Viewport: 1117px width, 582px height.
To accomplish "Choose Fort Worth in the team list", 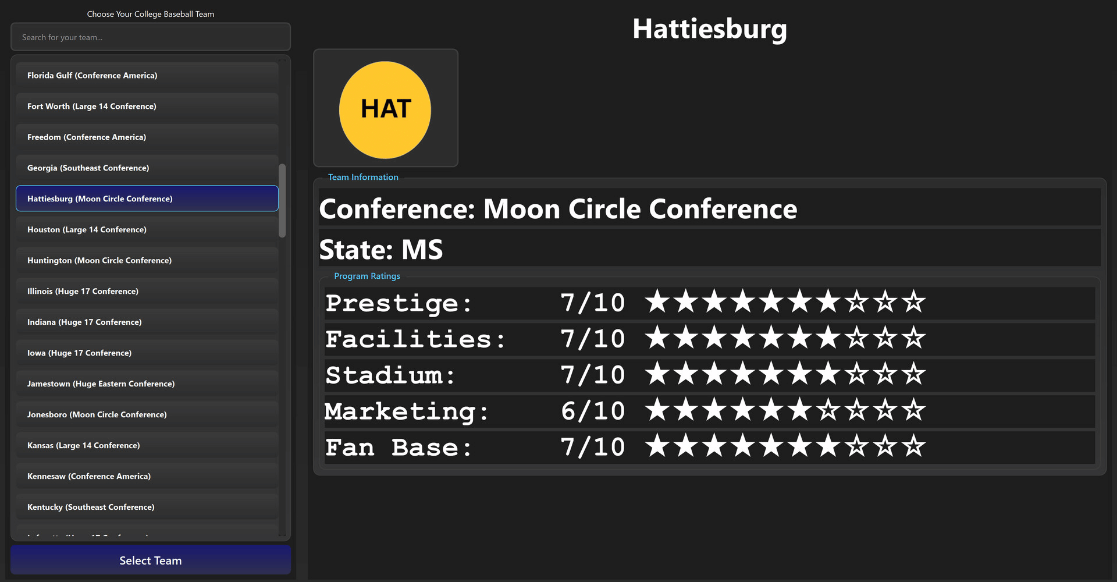I will pos(147,107).
